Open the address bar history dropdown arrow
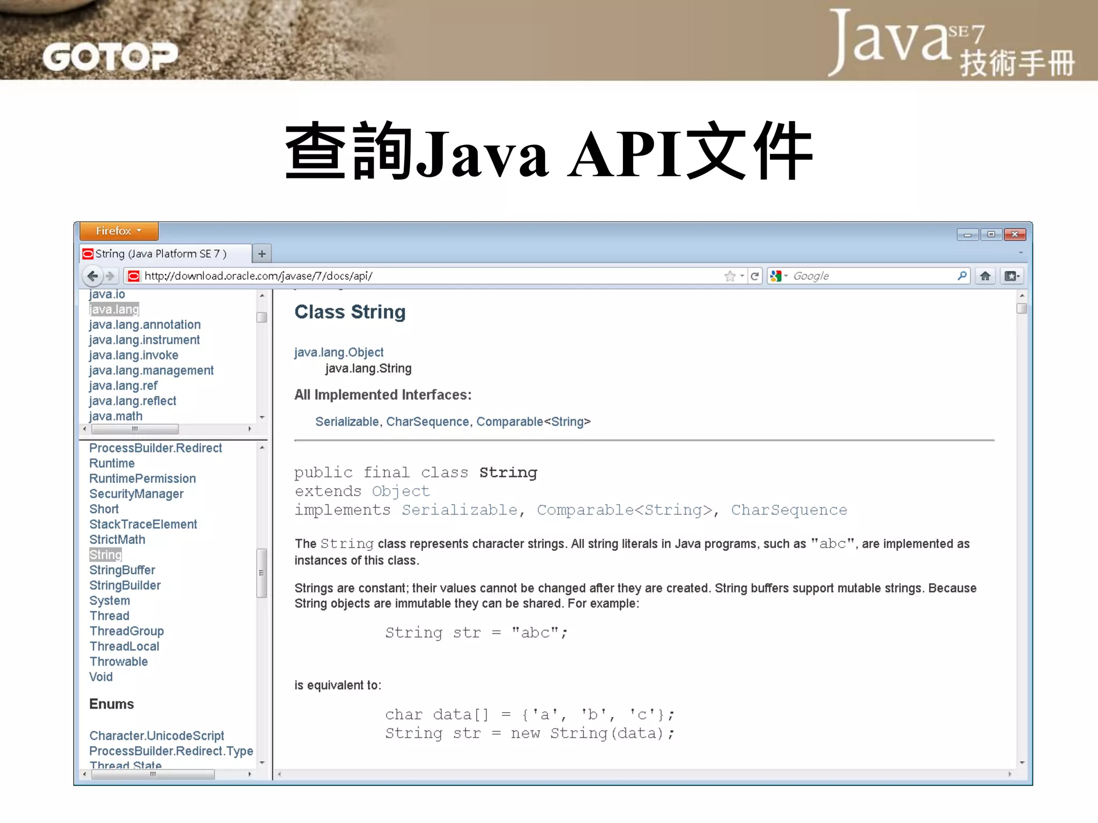Image resolution: width=1098 pixels, height=823 pixels. click(x=742, y=276)
